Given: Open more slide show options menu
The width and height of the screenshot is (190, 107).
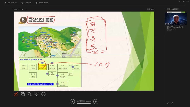Looking at the screenshot, I should [x=43, y=94].
